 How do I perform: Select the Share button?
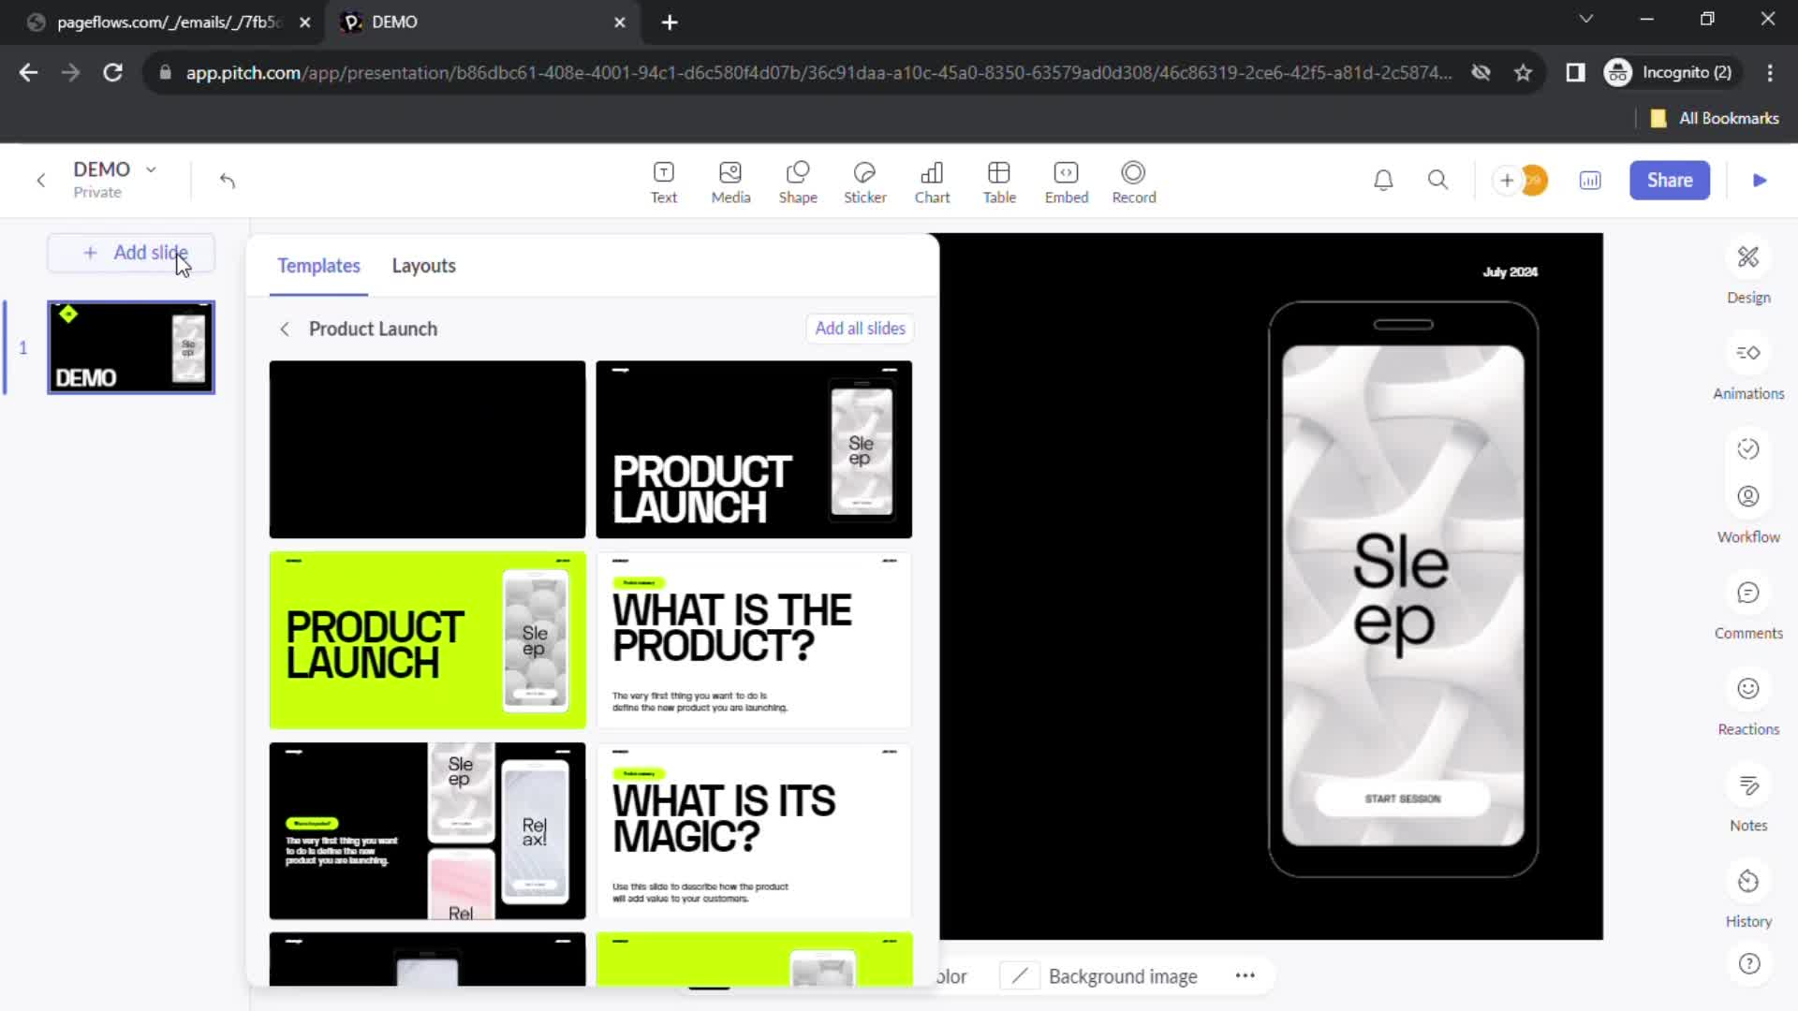point(1670,181)
